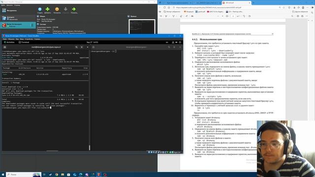Screen dimensions: 315x177
Task: Click the green plus Add icon in VirtualBox
Action: (x=48, y=10)
